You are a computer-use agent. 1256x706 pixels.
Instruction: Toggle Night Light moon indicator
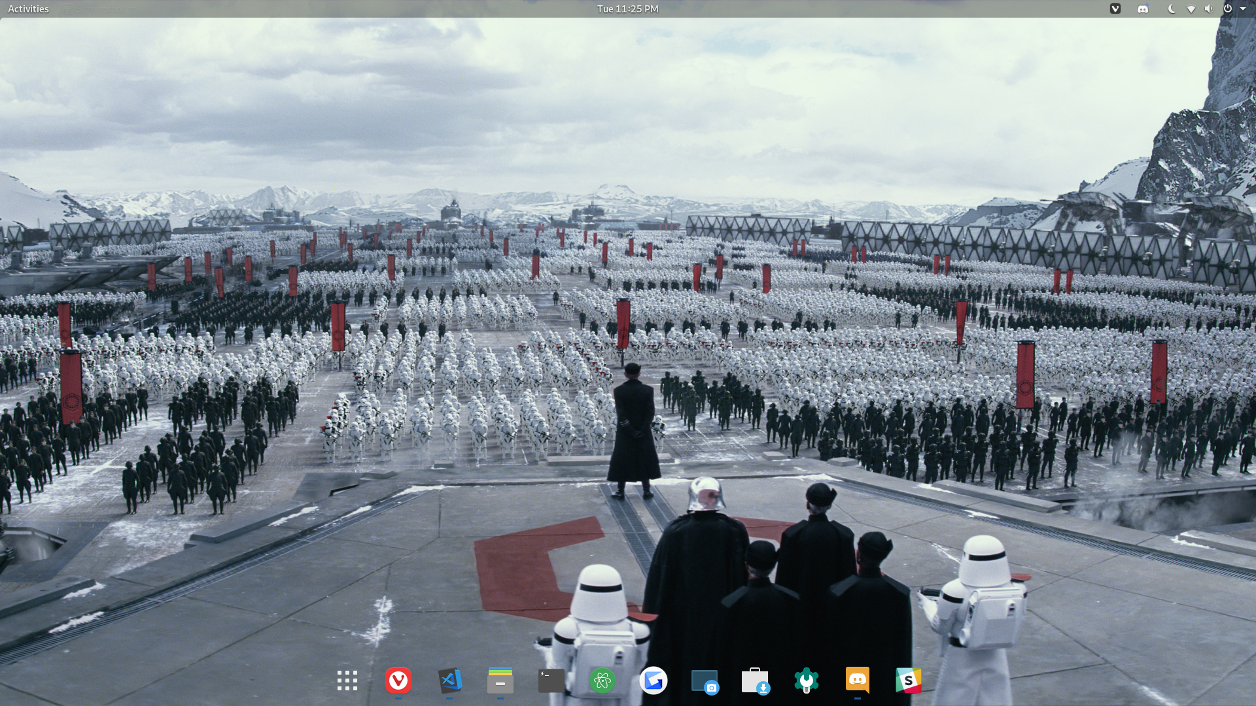click(1172, 8)
